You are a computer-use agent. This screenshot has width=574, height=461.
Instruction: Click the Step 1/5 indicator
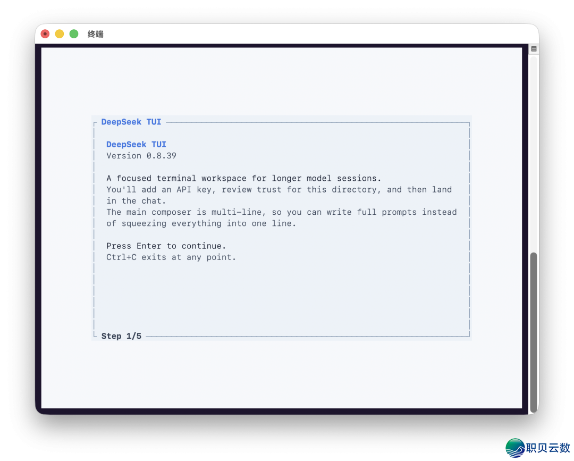click(x=121, y=336)
